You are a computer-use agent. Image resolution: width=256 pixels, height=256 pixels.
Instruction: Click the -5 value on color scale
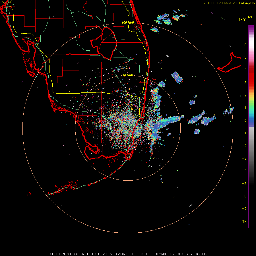tap(244, 184)
